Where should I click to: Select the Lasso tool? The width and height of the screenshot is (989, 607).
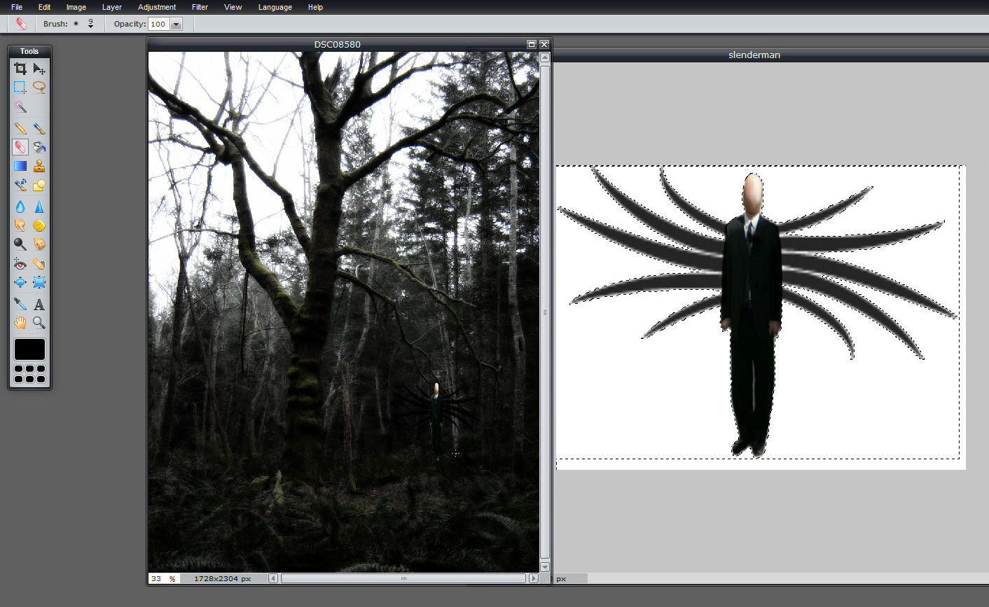click(x=39, y=88)
